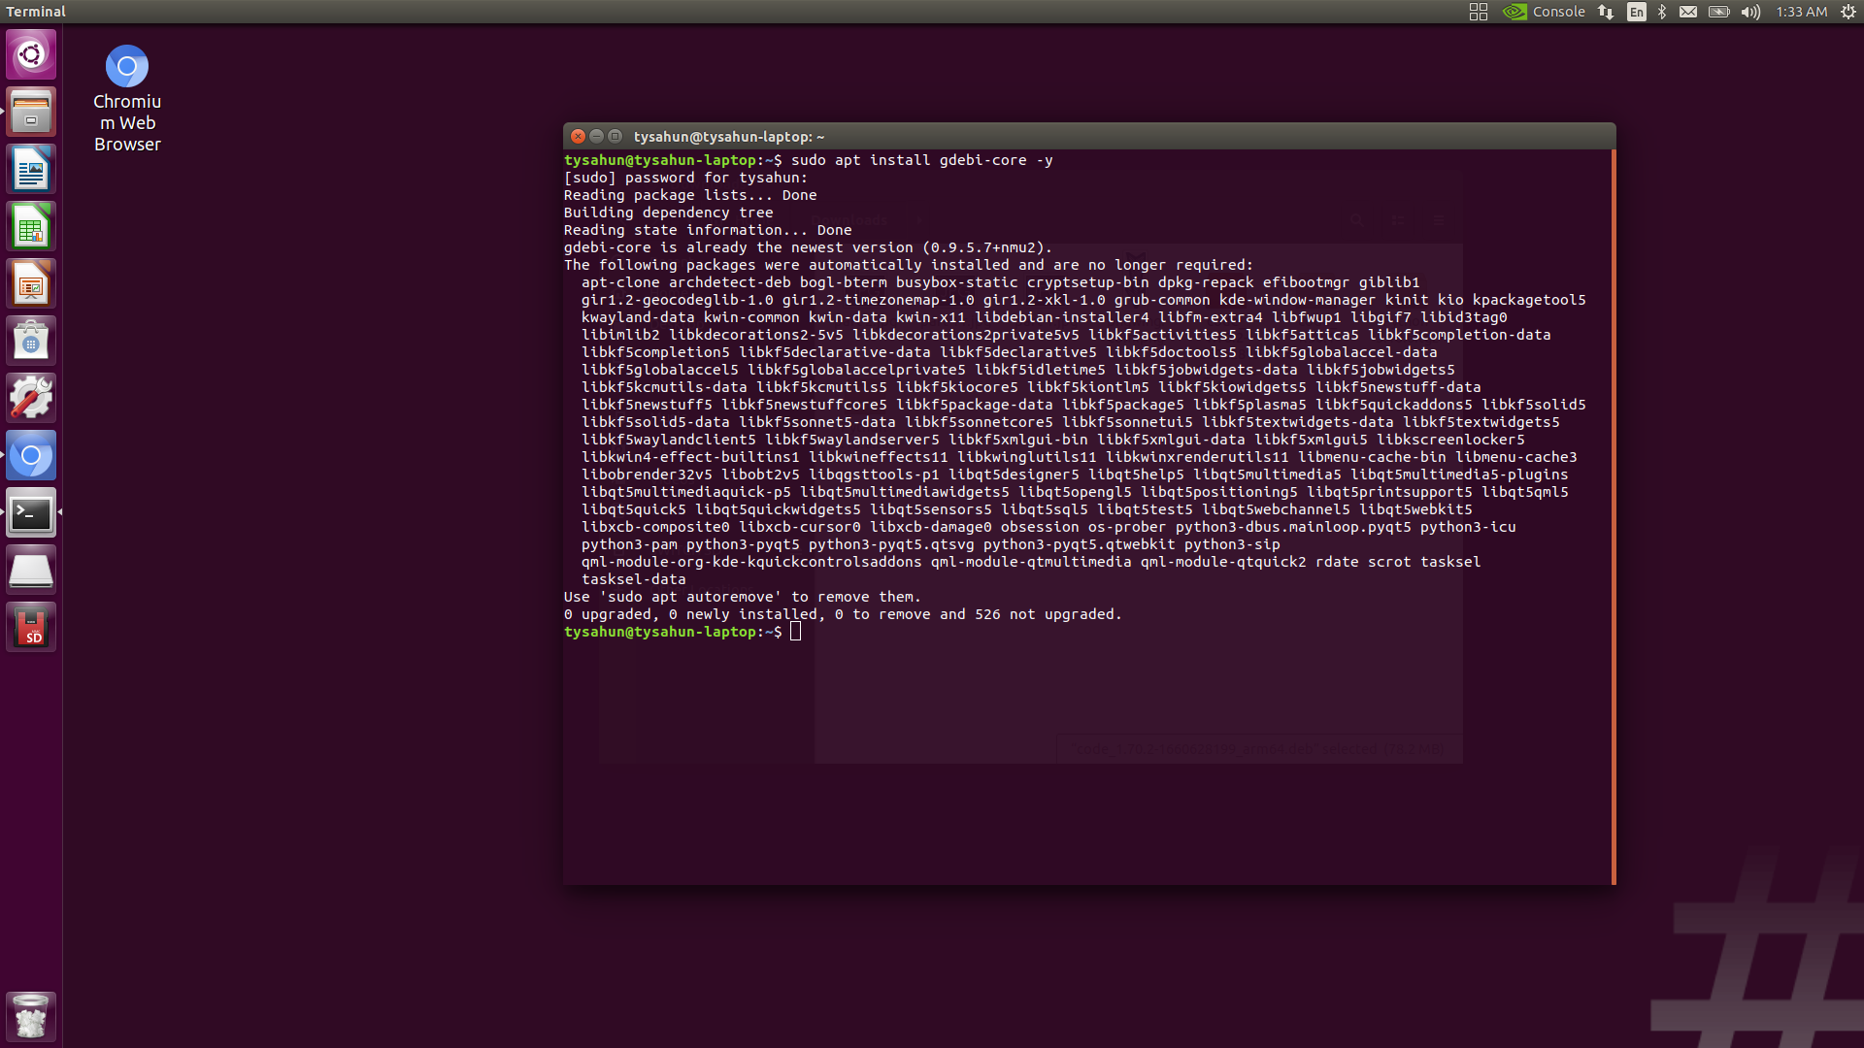1864x1048 pixels.
Task: Open Chromium from the launcher dock
Action: pos(31,455)
